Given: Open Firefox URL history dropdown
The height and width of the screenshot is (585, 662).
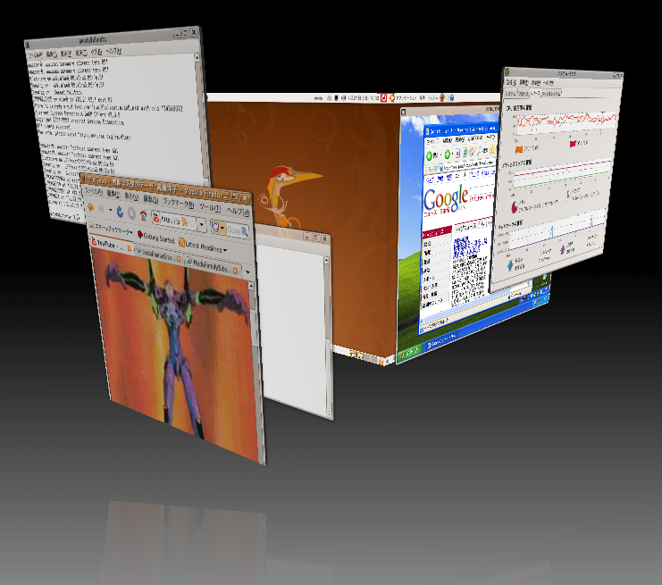Looking at the screenshot, I should (202, 224).
